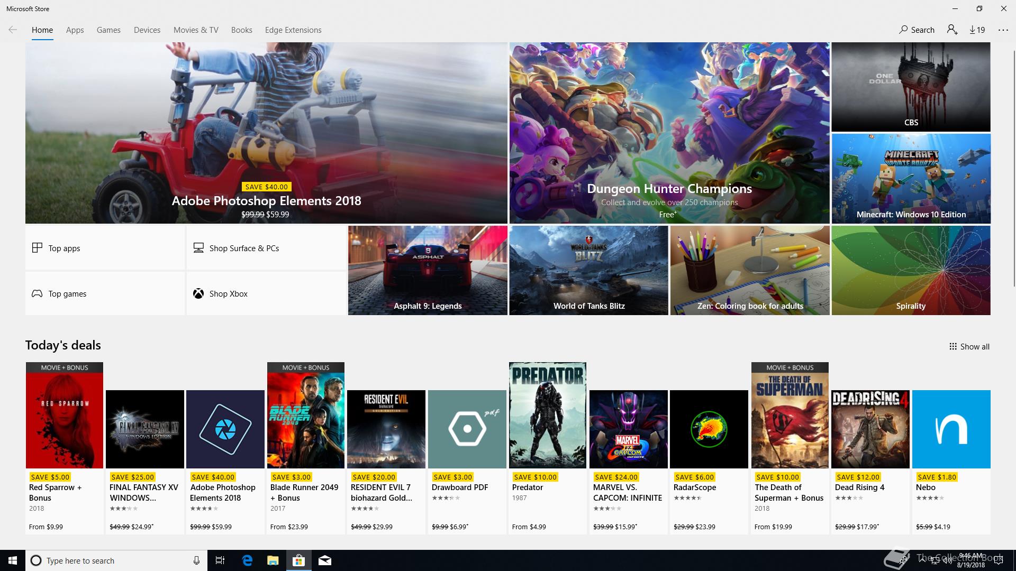This screenshot has width=1016, height=571.
Task: Open the Nebo app icon
Action: pos(951,429)
